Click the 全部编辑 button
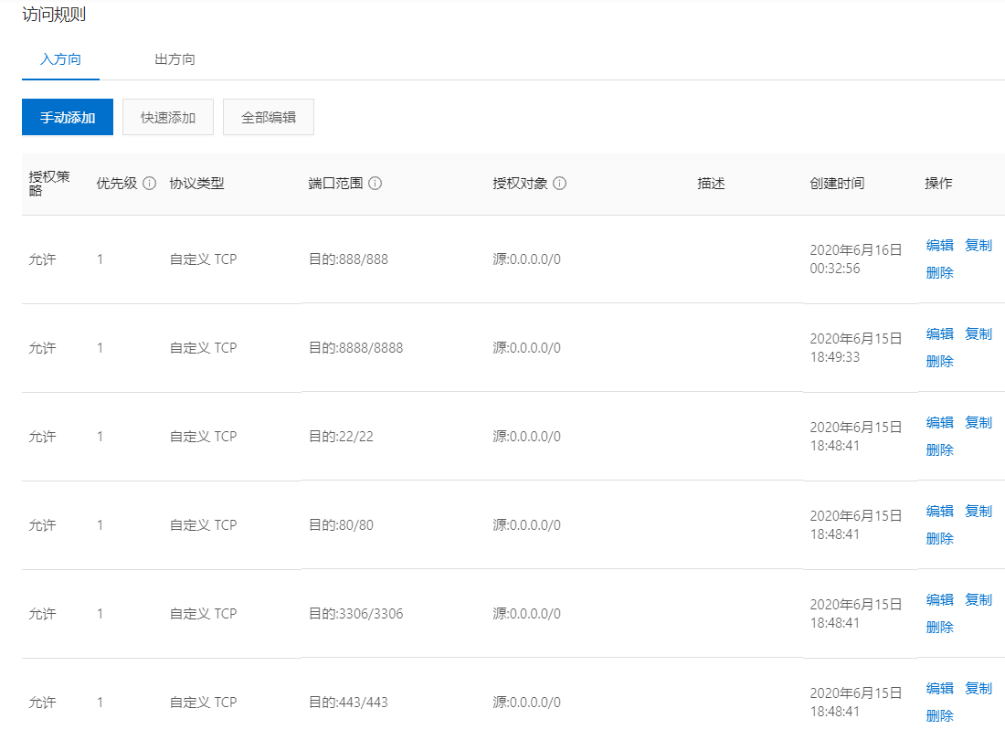Image resolution: width=1005 pixels, height=740 pixels. click(x=269, y=117)
